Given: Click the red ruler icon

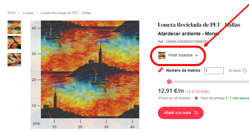Looking at the screenshot, I should [x=160, y=70].
